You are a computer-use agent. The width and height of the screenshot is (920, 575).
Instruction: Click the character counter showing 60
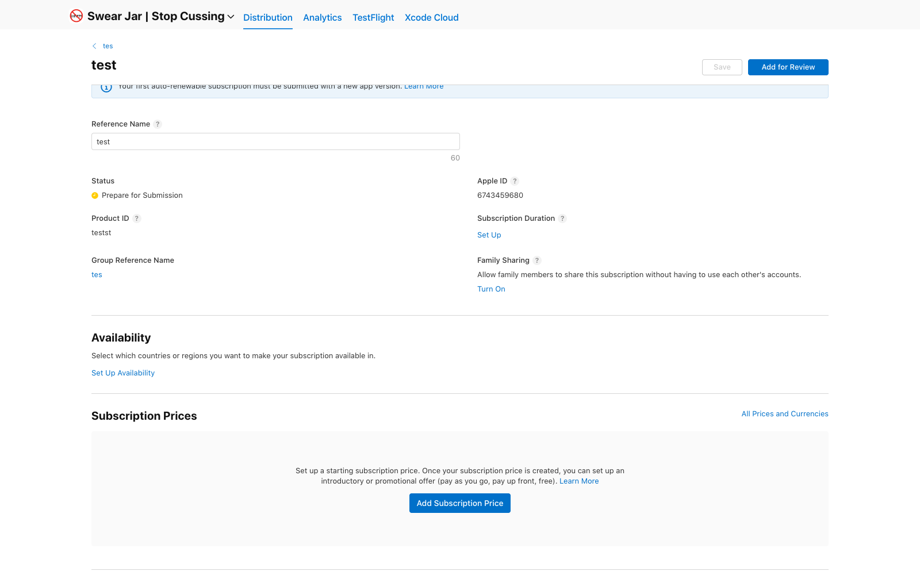coord(455,158)
